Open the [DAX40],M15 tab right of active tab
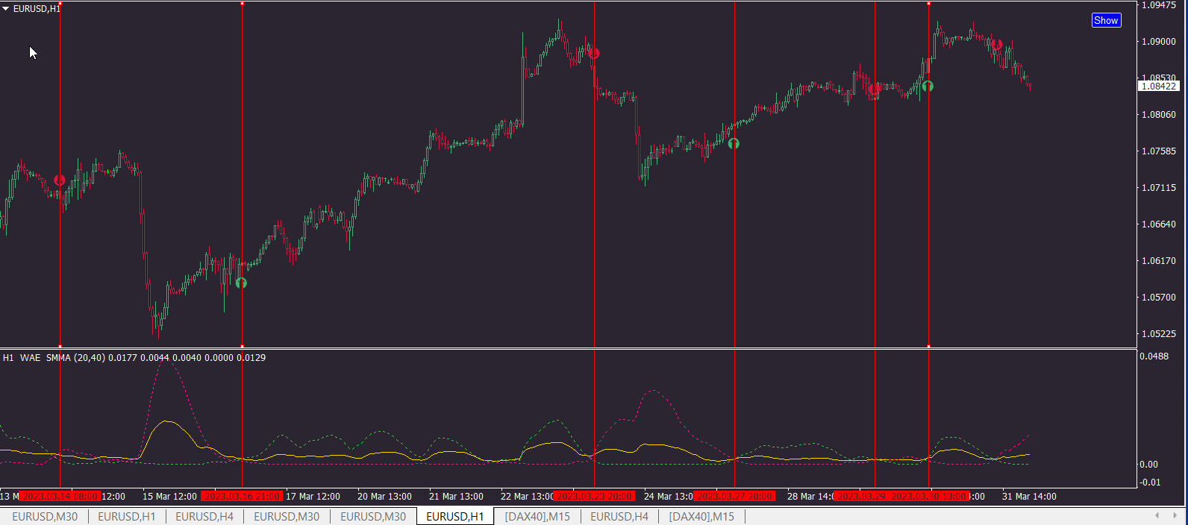This screenshot has height=525, width=1188. coord(537,516)
